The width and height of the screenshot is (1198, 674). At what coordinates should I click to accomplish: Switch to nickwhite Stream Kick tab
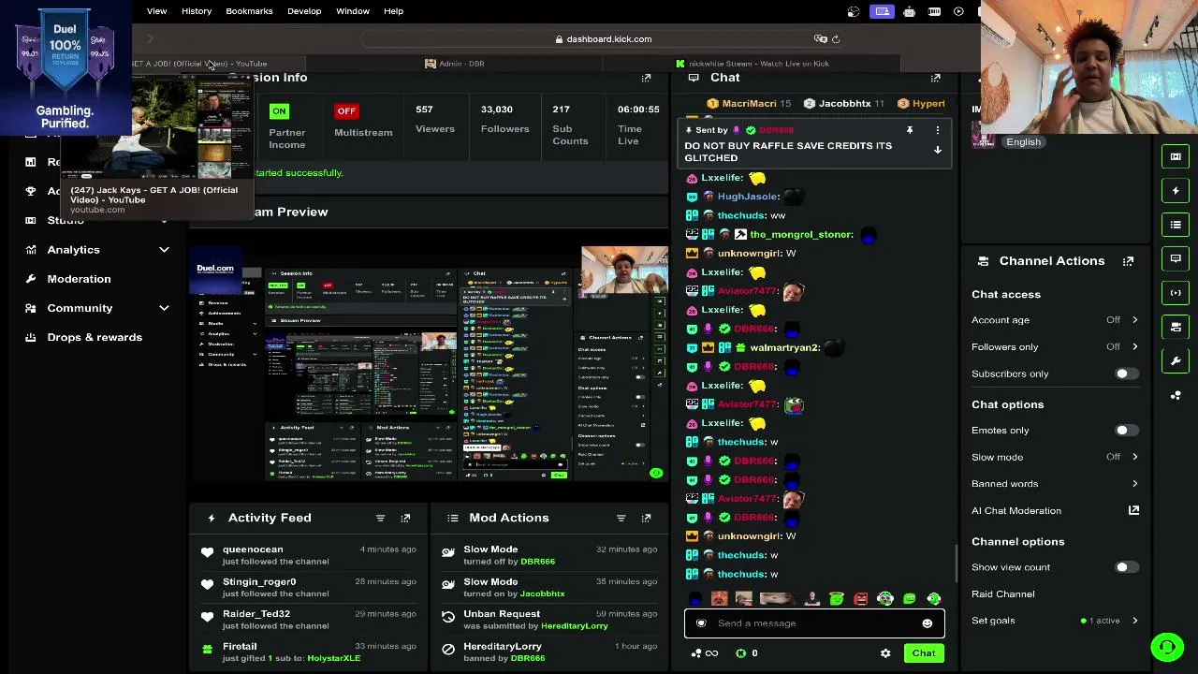pos(752,64)
